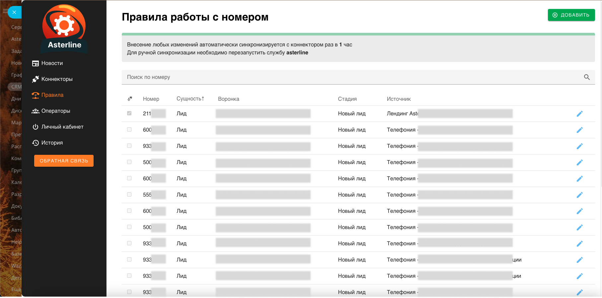Click pencil icon in first 600 row
The image size is (602, 298).
coord(579,130)
